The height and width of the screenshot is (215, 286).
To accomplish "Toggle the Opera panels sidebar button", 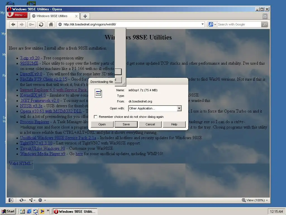I will pyautogui.click(x=11, y=200).
